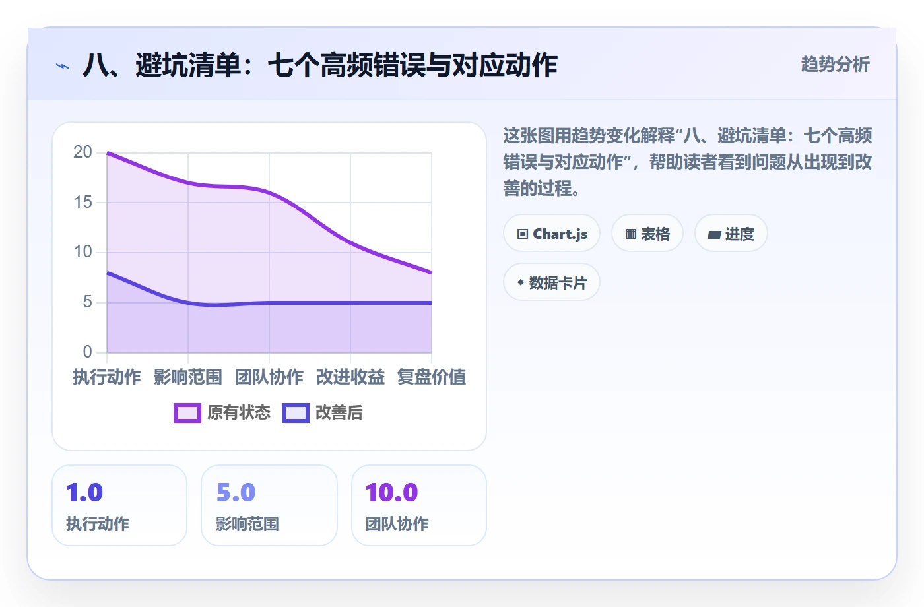Click the card title 八、避坑清单：七个高频错误与对应动作
Image resolution: width=924 pixels, height=607 pixels.
pyautogui.click(x=320, y=65)
